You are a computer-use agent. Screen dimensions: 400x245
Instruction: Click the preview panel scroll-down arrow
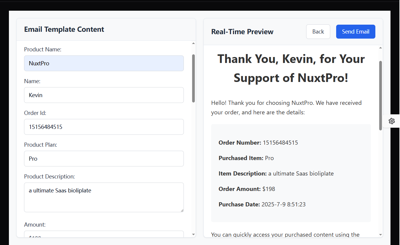(x=381, y=235)
